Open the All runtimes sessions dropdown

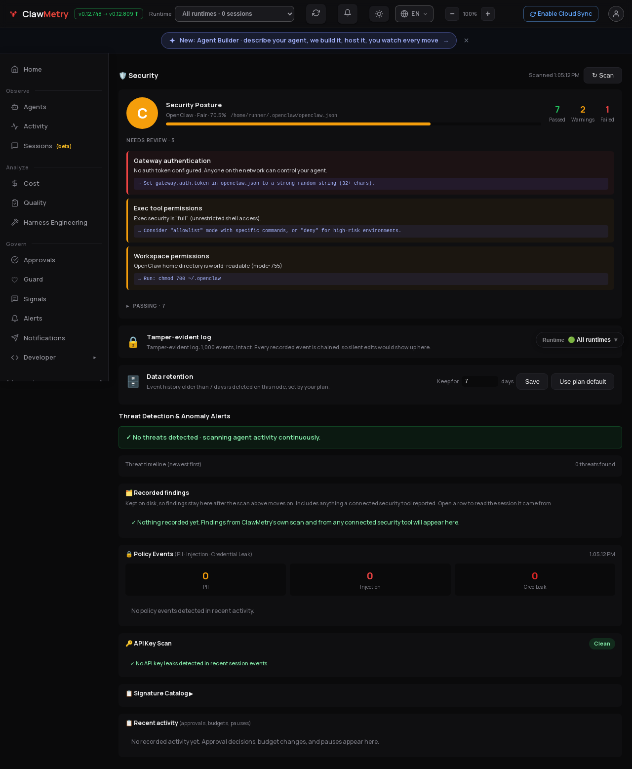coord(235,14)
